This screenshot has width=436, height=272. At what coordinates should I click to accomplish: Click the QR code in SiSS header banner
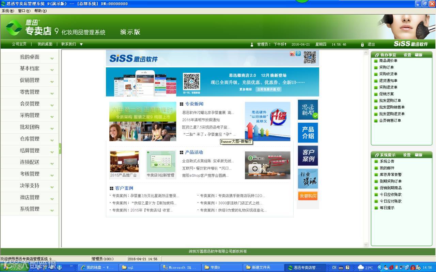tap(310, 57)
